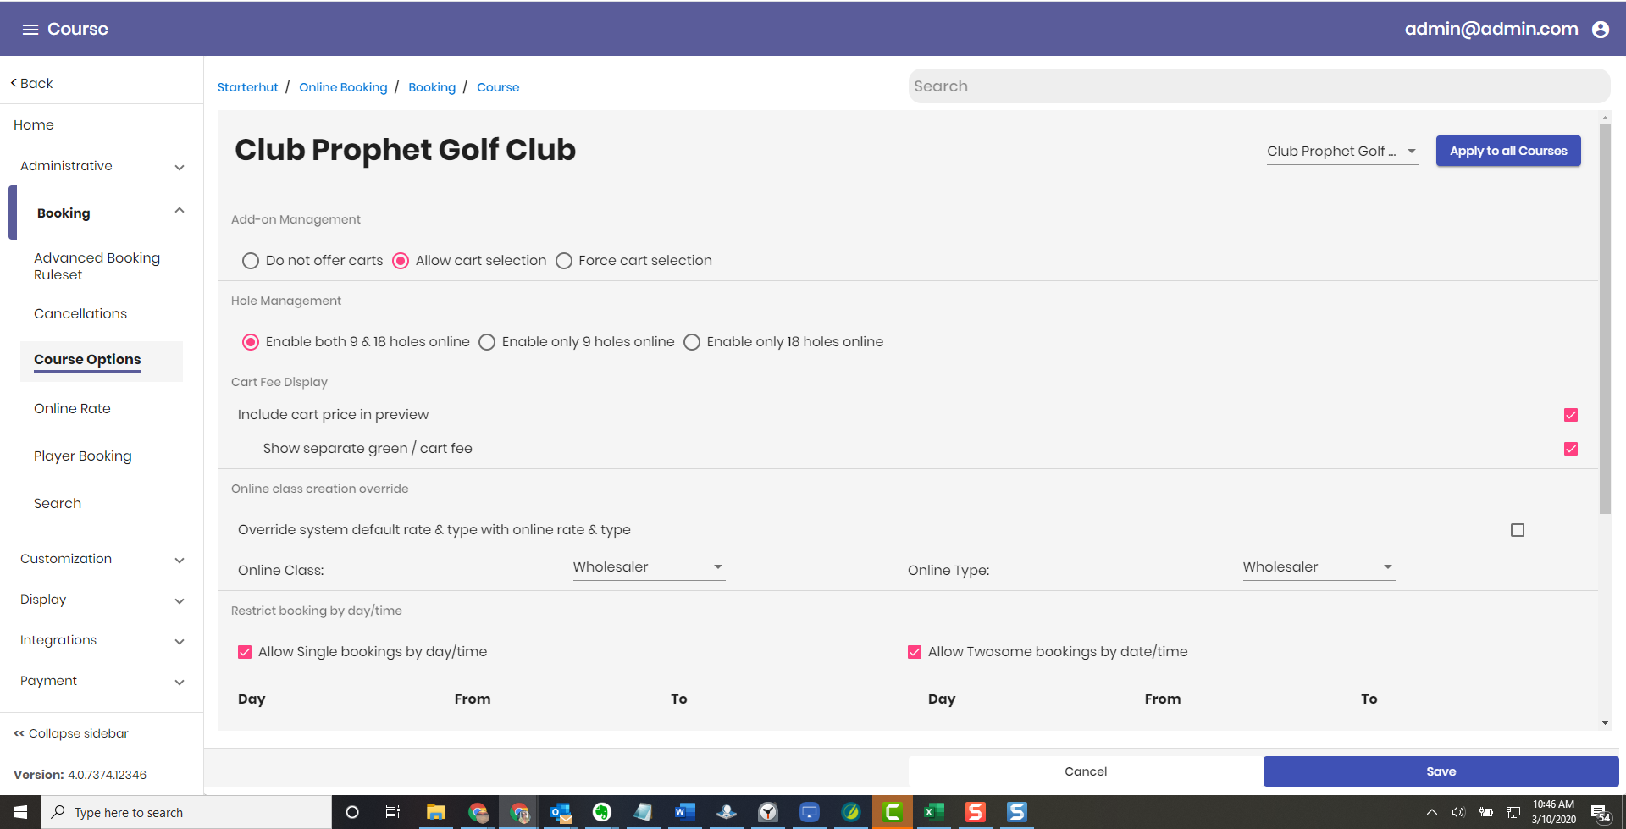Click the page vertical scrollbar thumb
The width and height of the screenshot is (1626, 829).
[x=1605, y=319]
